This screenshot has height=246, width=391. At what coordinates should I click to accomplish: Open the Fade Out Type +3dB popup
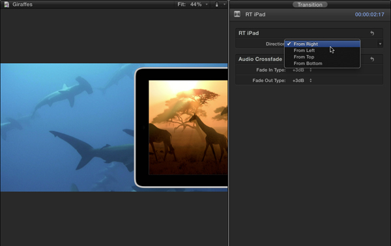coord(302,81)
